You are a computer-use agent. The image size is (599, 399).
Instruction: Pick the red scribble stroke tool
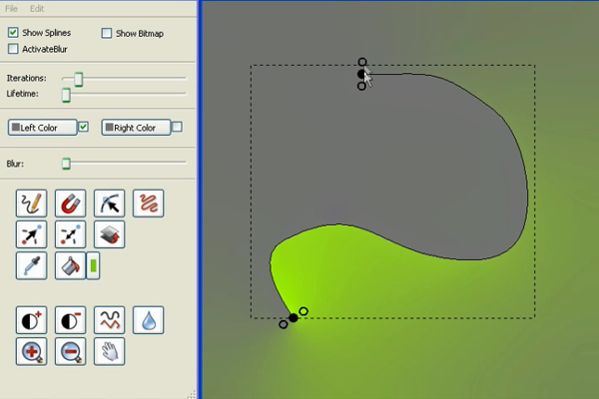point(148,203)
